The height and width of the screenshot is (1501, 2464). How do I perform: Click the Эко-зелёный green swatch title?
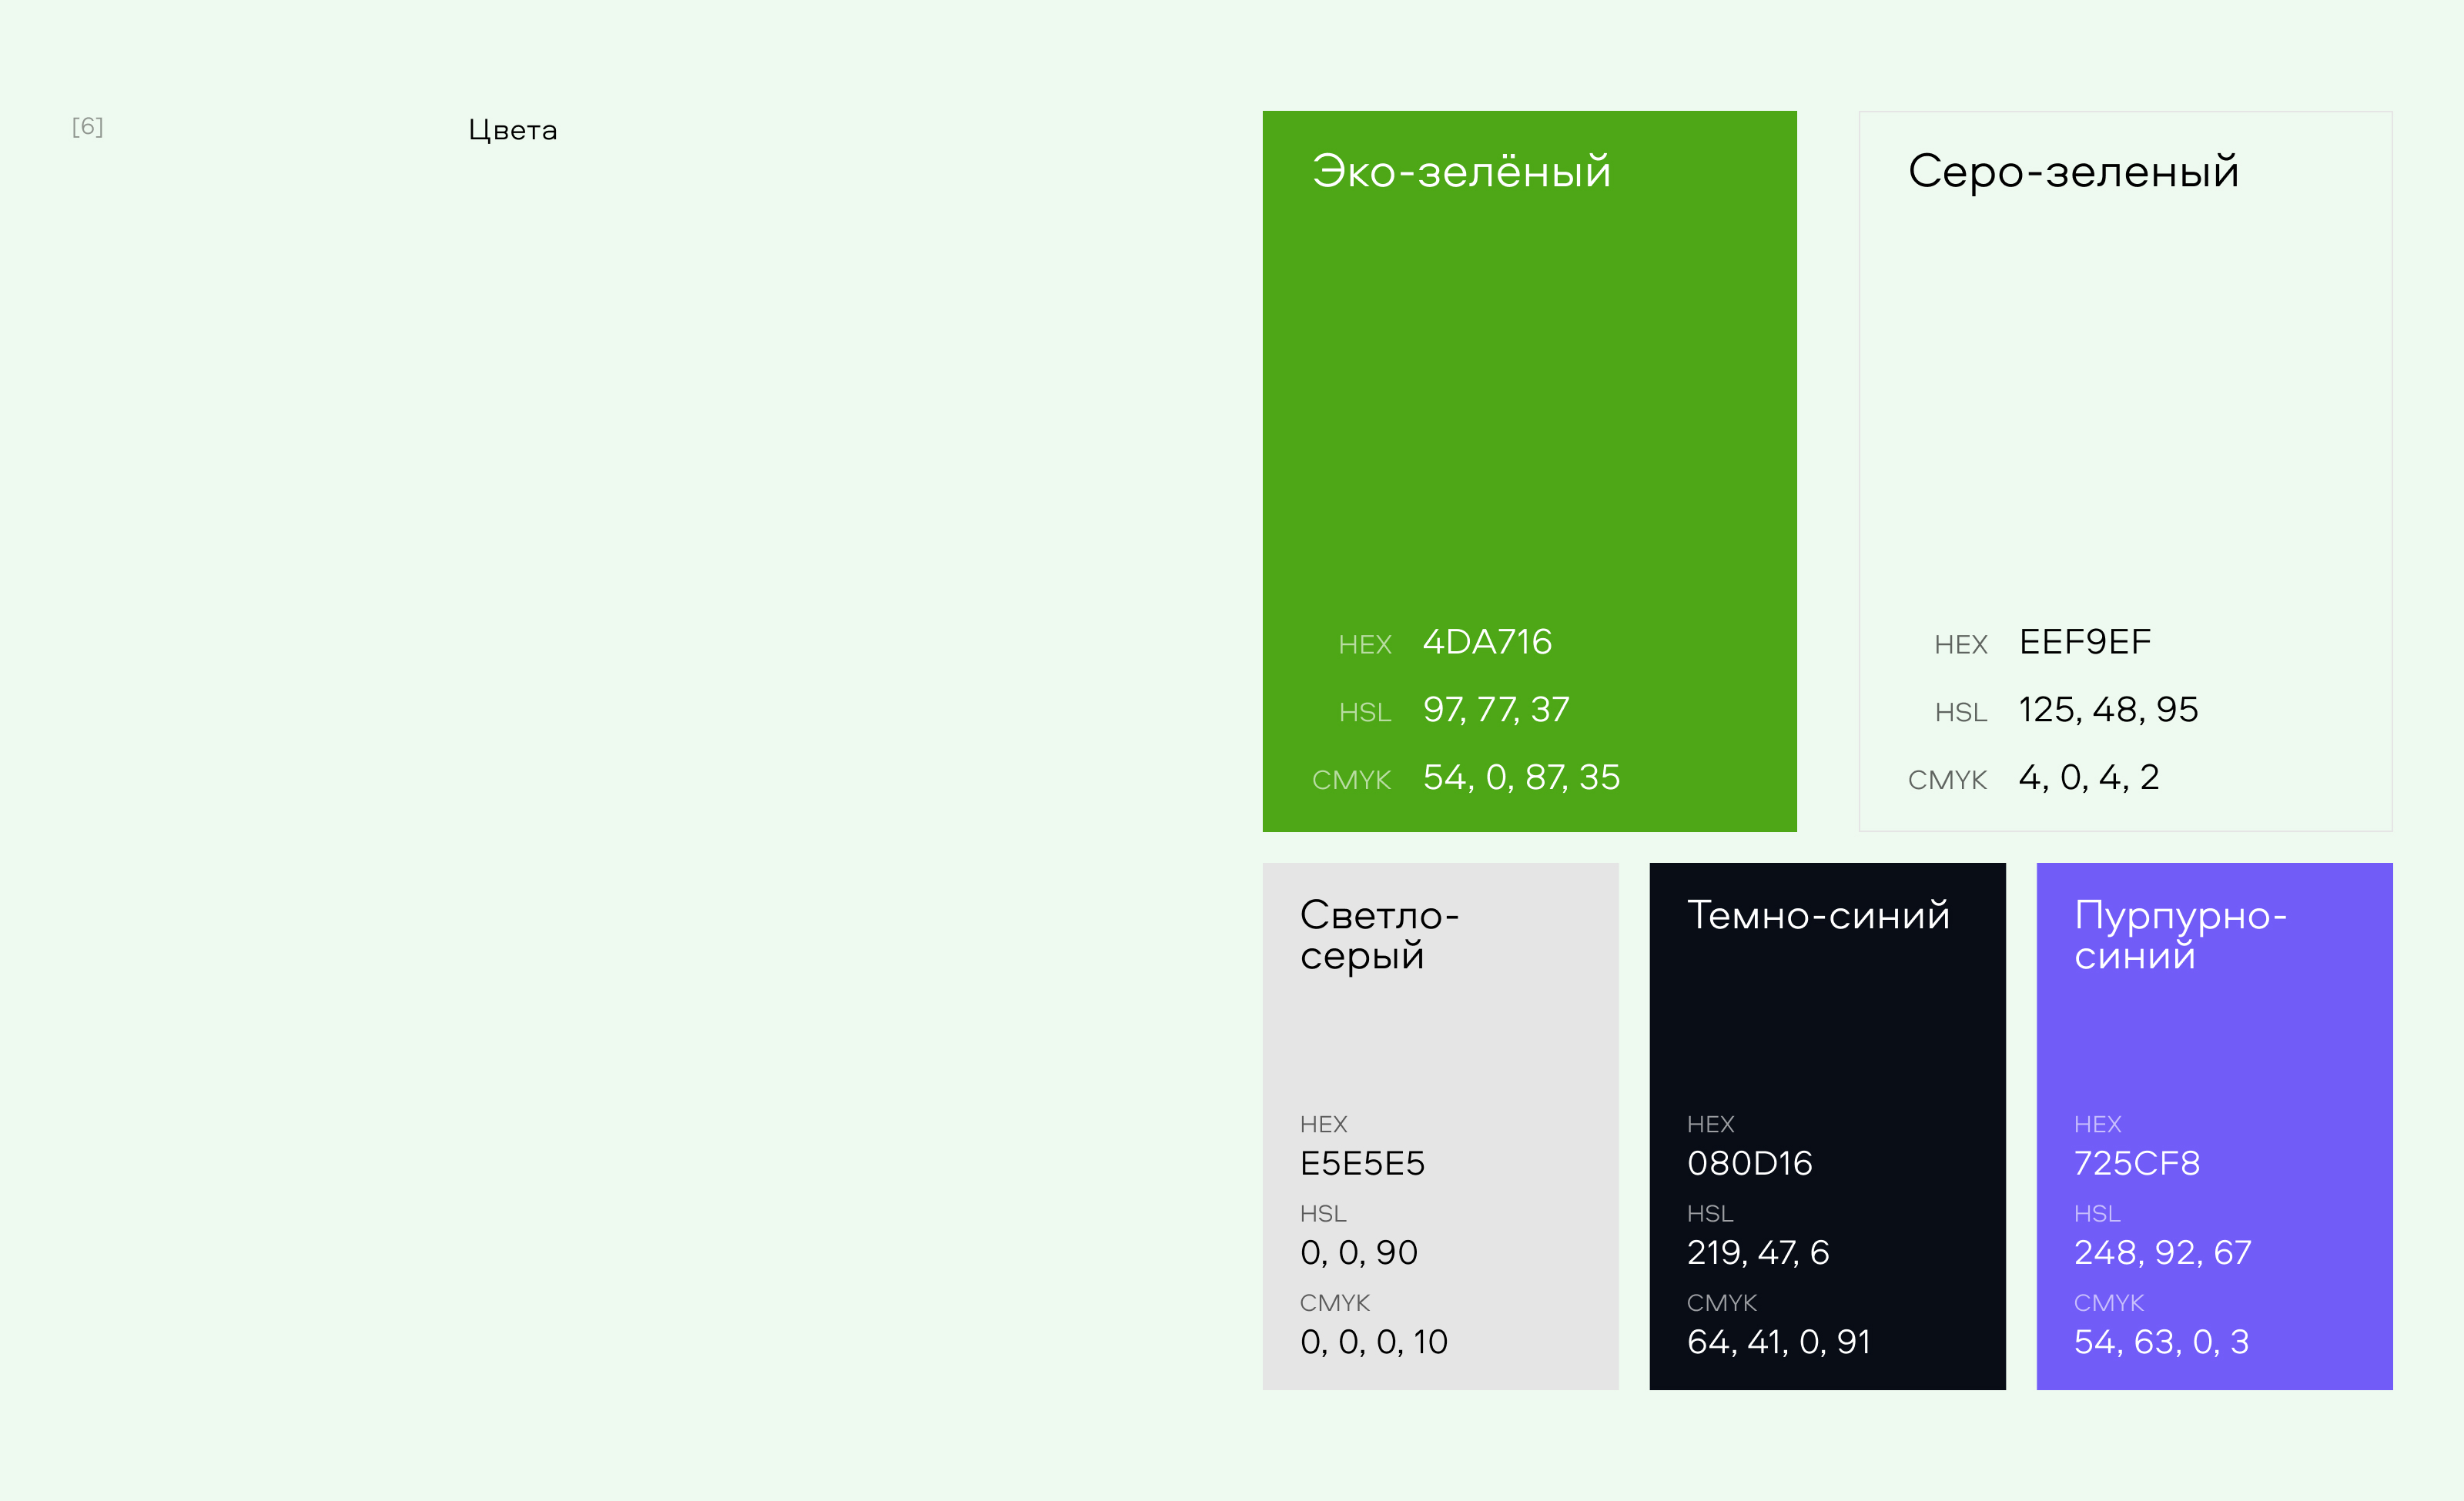point(1461,172)
